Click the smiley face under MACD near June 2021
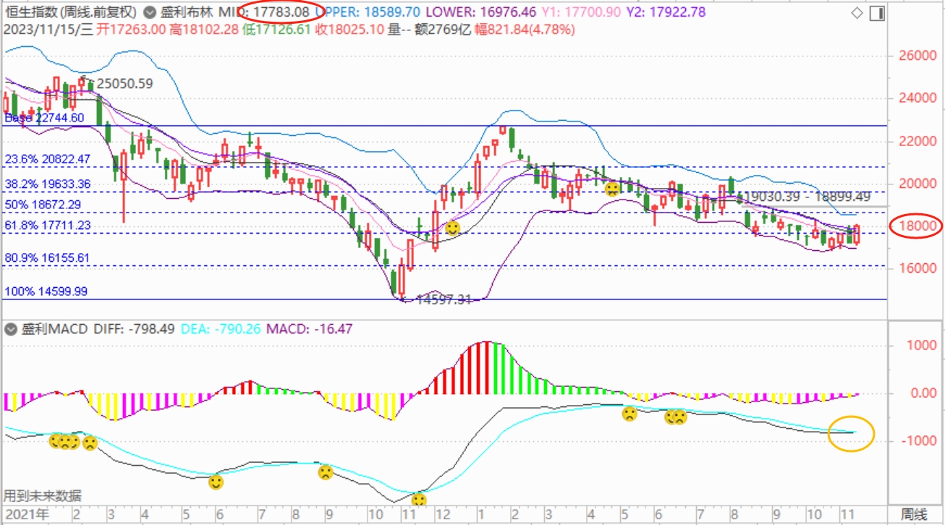The image size is (945, 525). [x=216, y=482]
